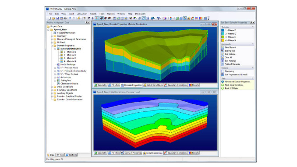
Task: Collapse the Domain Properties tree node
Action: point(52,46)
